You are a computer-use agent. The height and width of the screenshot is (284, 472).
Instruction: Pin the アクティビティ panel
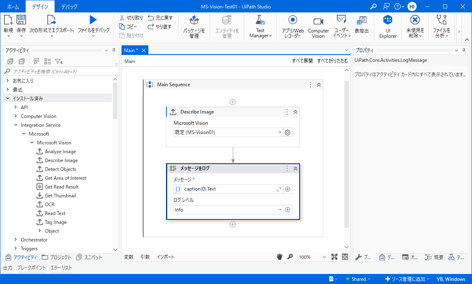[x=114, y=50]
